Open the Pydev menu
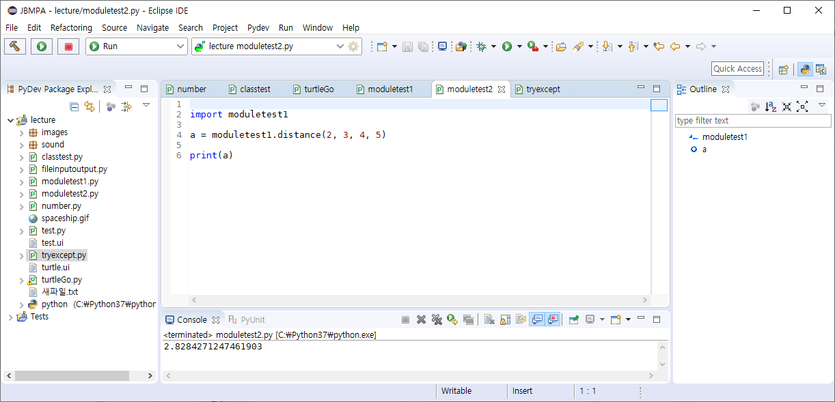Image resolution: width=835 pixels, height=402 pixels. (x=258, y=28)
